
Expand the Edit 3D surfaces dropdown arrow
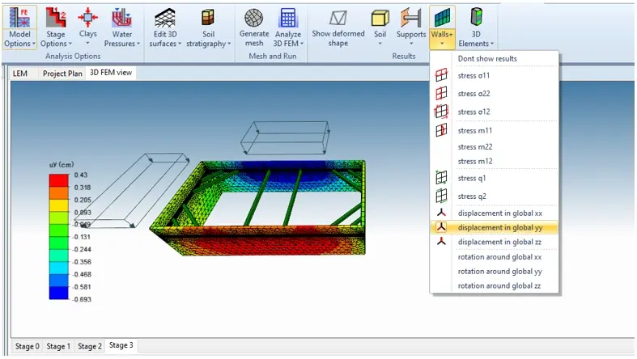pyautogui.click(x=180, y=44)
